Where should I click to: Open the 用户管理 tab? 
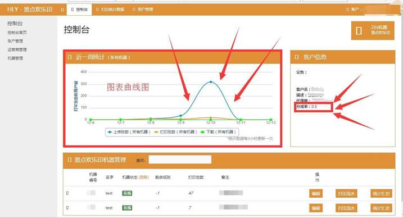143,10
